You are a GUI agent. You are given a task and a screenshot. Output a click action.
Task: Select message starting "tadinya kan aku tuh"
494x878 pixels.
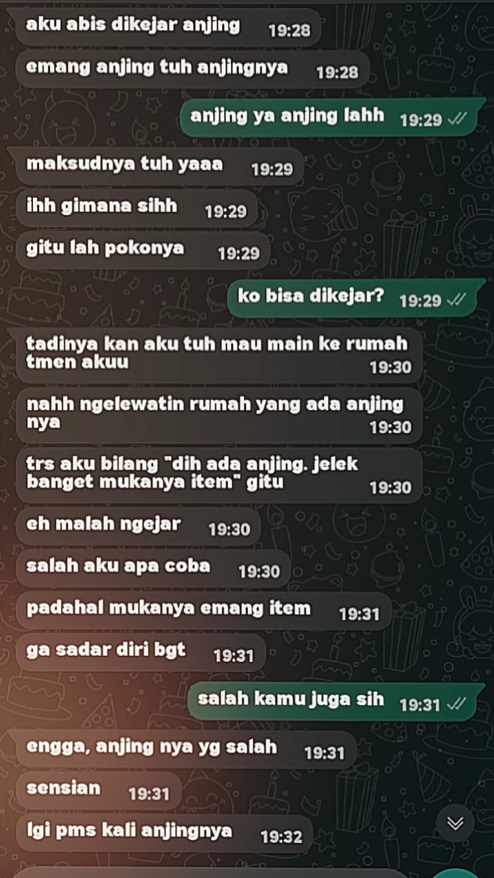click(x=218, y=355)
